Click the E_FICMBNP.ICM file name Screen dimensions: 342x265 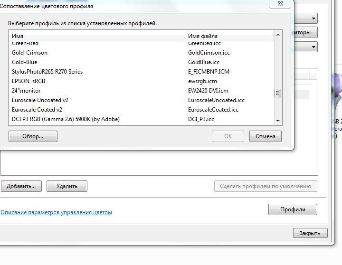[209, 72]
